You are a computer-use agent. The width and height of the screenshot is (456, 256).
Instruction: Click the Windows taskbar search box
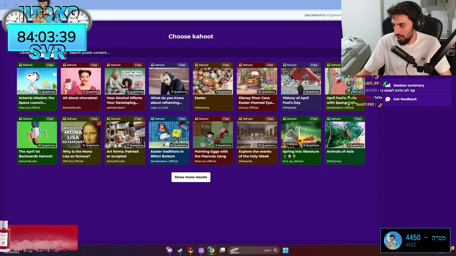254,250
